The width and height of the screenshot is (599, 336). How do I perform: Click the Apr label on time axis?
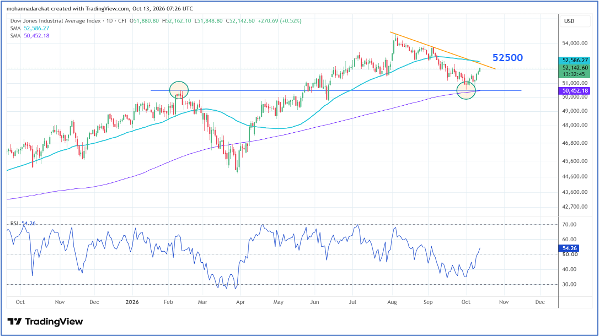coord(240,302)
